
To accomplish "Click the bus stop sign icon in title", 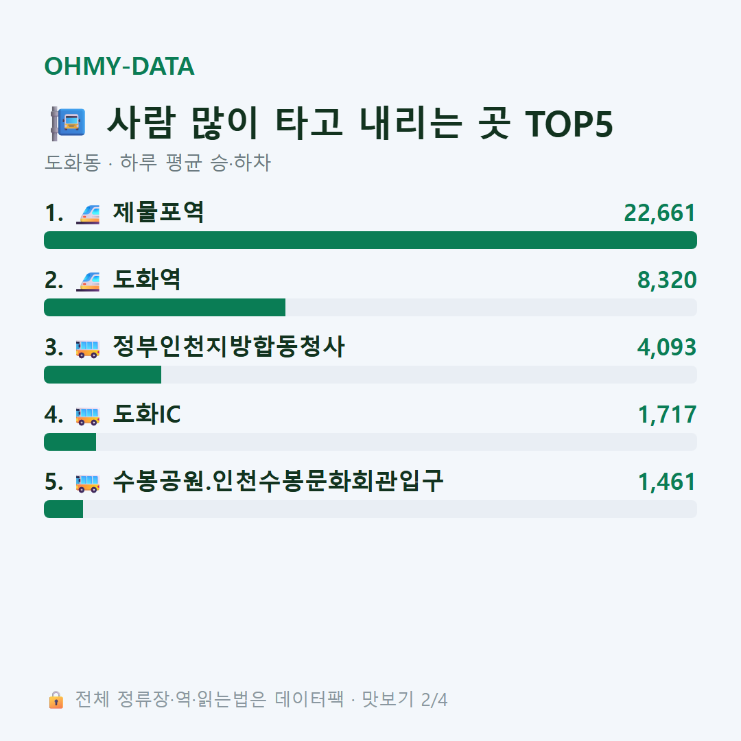I will coord(68,123).
